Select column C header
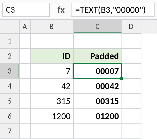Viewport: 157px width, 139px height. click(98, 27)
